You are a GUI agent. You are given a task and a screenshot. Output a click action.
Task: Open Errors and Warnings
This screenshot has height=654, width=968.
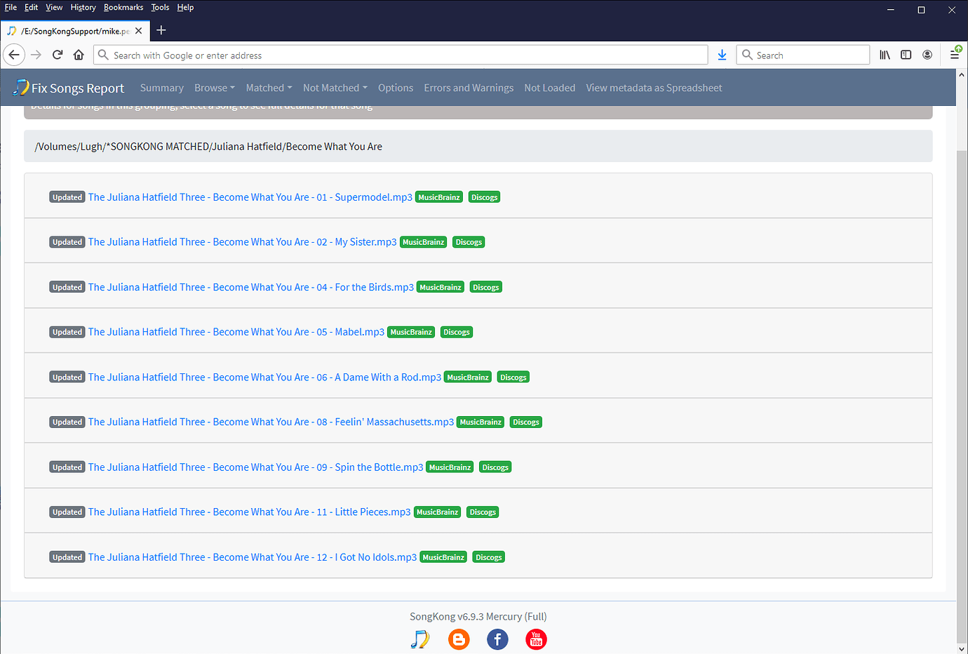tap(469, 88)
